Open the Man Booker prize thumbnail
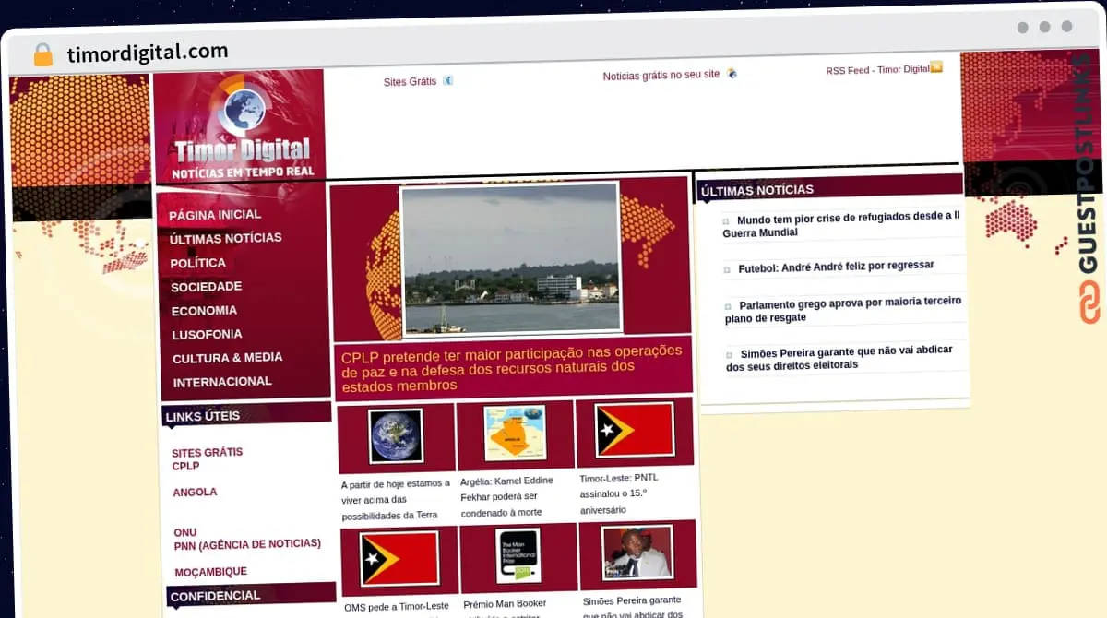1107x618 pixels. (x=518, y=554)
